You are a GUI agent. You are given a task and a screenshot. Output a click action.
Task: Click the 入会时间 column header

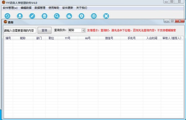point(152,38)
